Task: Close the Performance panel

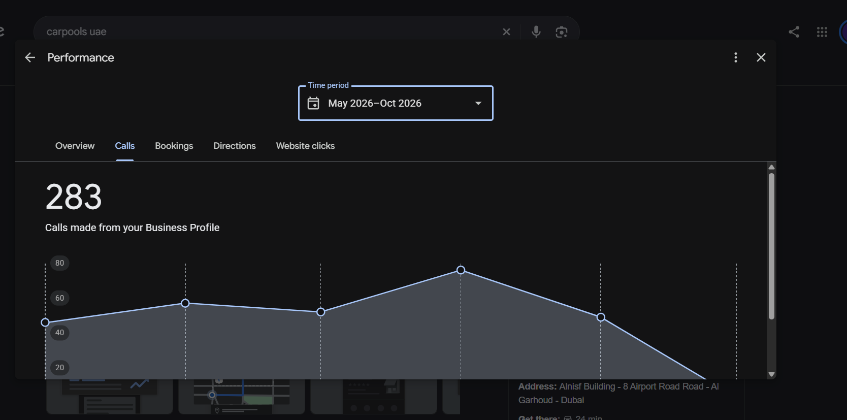Action: coord(761,57)
